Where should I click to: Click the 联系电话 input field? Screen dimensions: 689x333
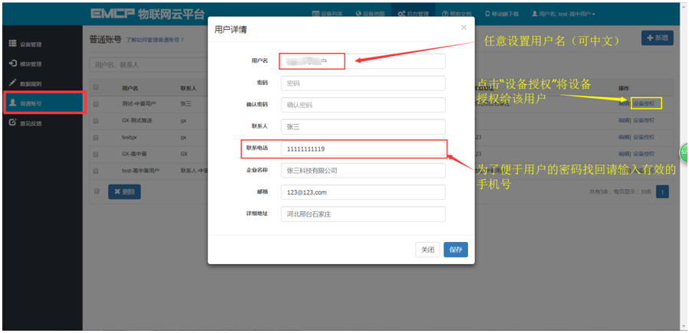(363, 149)
